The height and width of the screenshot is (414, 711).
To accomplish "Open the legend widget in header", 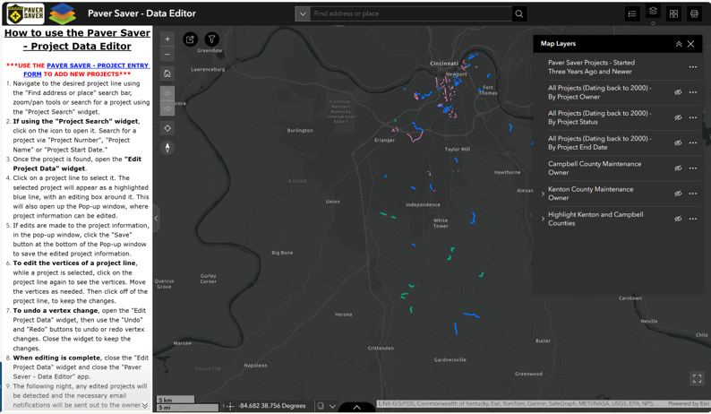I will point(632,14).
